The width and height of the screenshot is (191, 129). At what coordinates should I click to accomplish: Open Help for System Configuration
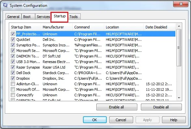174,120
